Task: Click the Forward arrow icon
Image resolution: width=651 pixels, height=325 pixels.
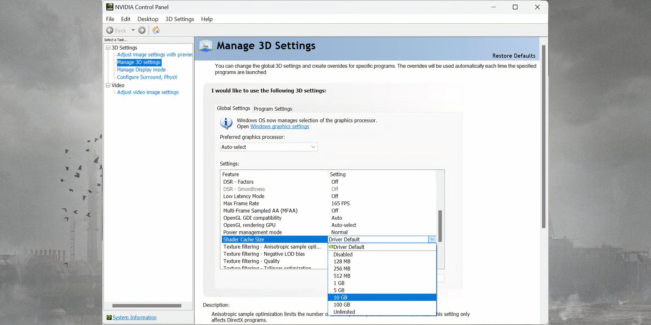Action: click(142, 30)
